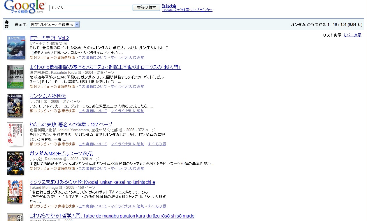
Task: Switch to カバー表示 view
Action: pyautogui.click(x=352, y=35)
